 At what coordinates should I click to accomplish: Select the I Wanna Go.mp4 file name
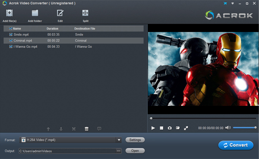[x=25, y=47]
